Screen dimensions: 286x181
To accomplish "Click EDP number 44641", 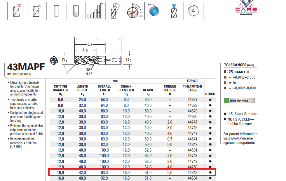I will (x=192, y=139).
